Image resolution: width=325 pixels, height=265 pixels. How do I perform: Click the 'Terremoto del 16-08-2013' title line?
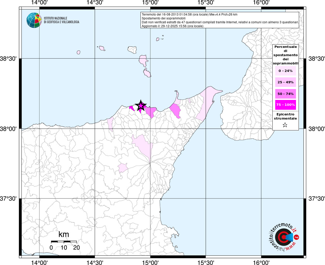(189, 14)
